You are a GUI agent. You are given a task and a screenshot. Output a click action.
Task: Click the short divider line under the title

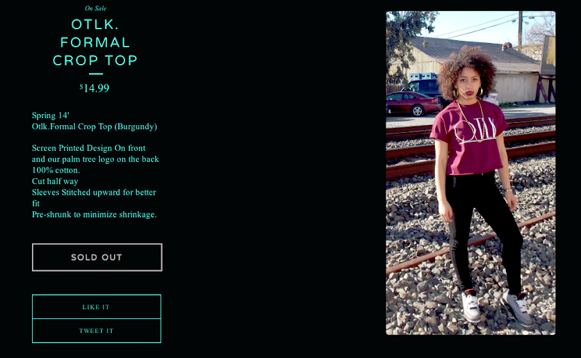pos(96,74)
